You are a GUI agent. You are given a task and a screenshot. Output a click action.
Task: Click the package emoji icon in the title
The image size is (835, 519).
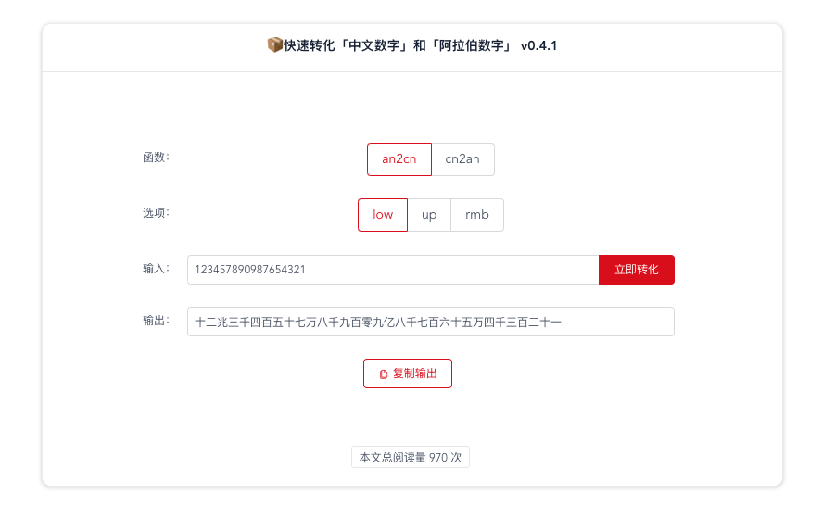pyautogui.click(x=274, y=45)
